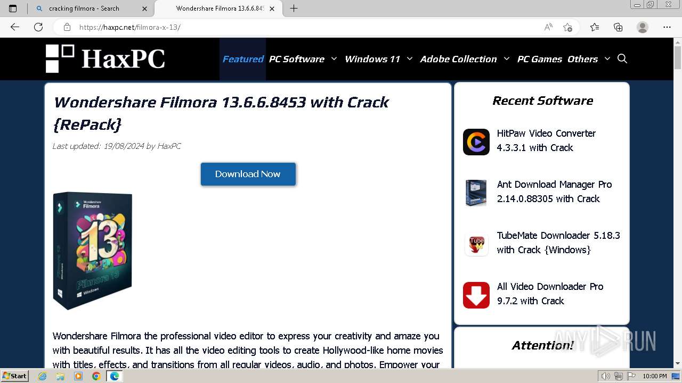Click the Last updated 19/08/2024 line
The height and width of the screenshot is (383, 682).
pyautogui.click(x=116, y=146)
